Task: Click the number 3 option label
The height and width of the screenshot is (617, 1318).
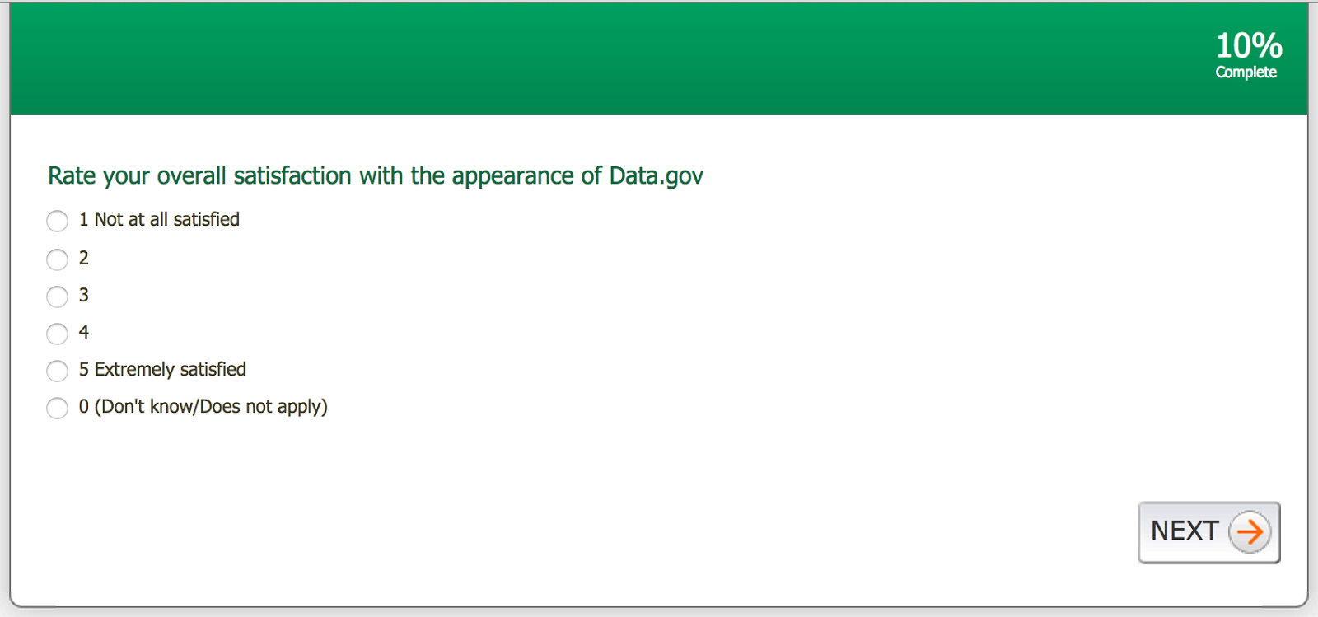Action: pyautogui.click(x=83, y=295)
